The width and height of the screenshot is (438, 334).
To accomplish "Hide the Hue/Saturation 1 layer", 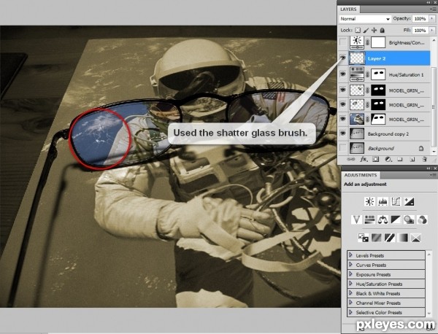I will 343,74.
